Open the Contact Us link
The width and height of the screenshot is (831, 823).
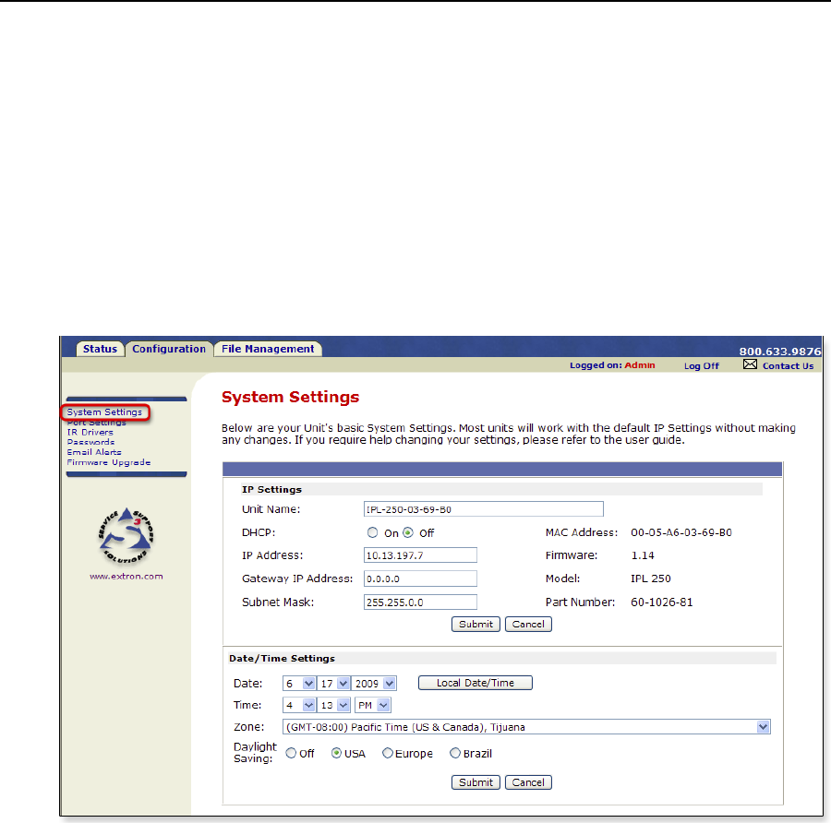click(x=789, y=366)
